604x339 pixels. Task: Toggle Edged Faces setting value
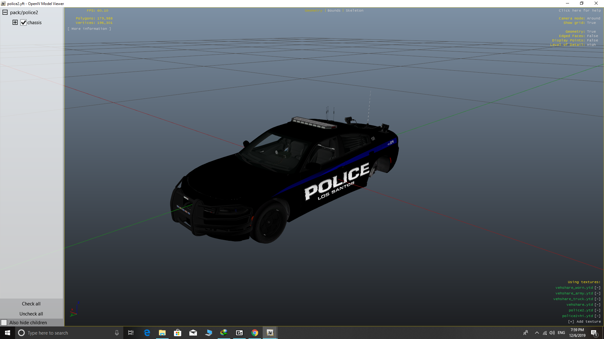(592, 36)
